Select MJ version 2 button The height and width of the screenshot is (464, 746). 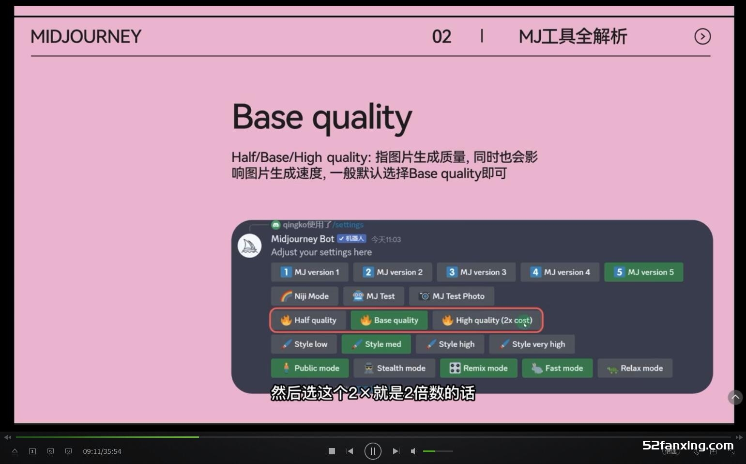(x=393, y=272)
